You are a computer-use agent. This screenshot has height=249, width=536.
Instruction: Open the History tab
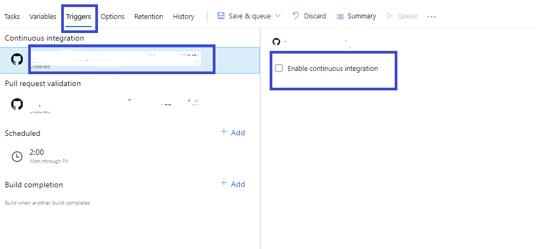[x=184, y=16]
